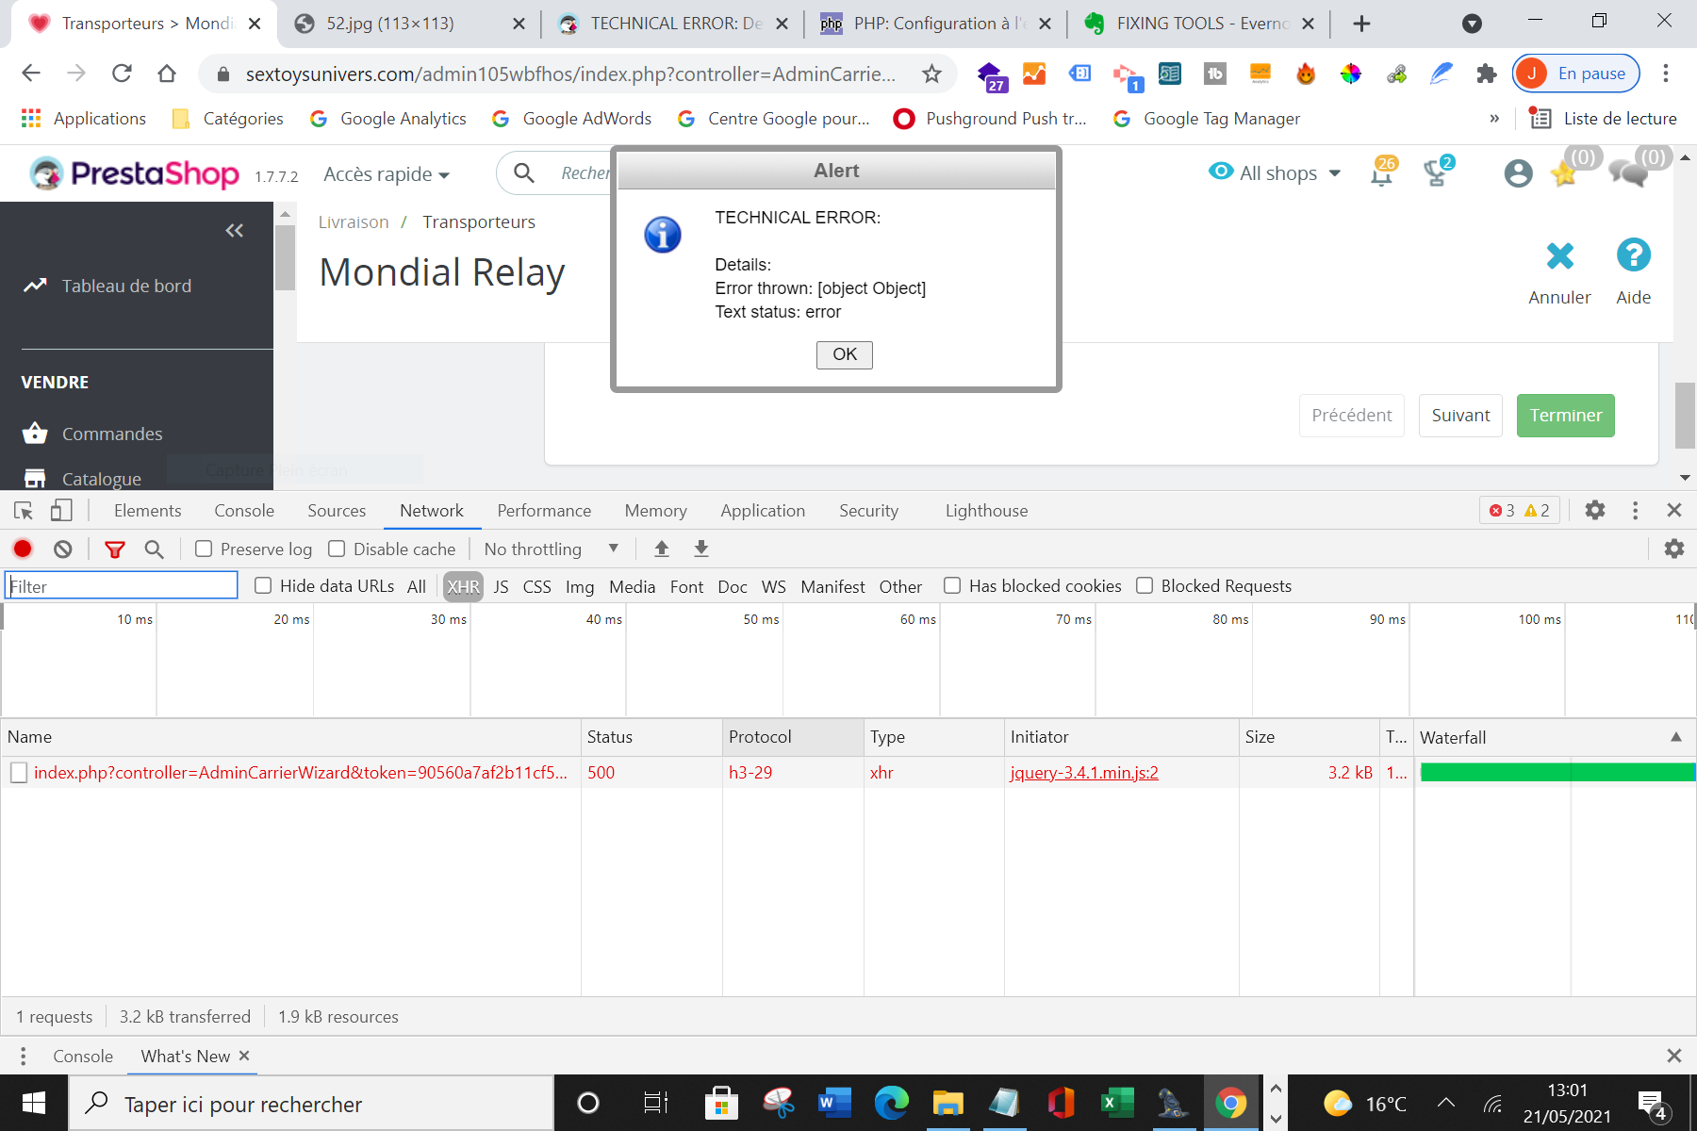The height and width of the screenshot is (1131, 1697).
Task: Open the Chrome tab search dropdown arrow
Action: coord(1472,24)
